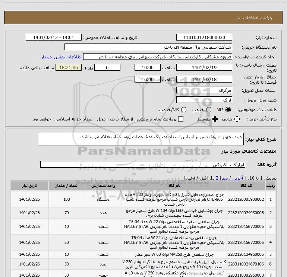Click the کد کالا column header
Screen dimensions: 287x277
(246, 186)
